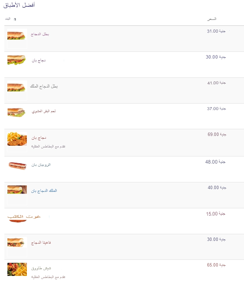This screenshot has width=244, height=284.
Task: Click the فاهيتا الدجاج sandwich image
Action: pyautogui.click(x=16, y=242)
